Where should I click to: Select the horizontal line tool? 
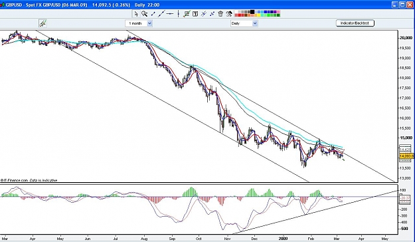[x=170, y=14]
